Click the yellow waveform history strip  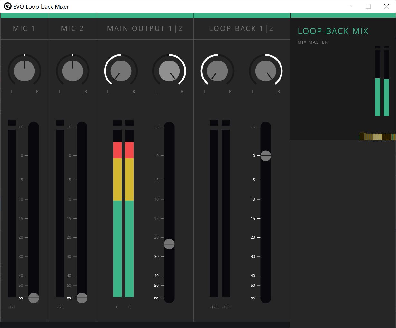(377, 136)
